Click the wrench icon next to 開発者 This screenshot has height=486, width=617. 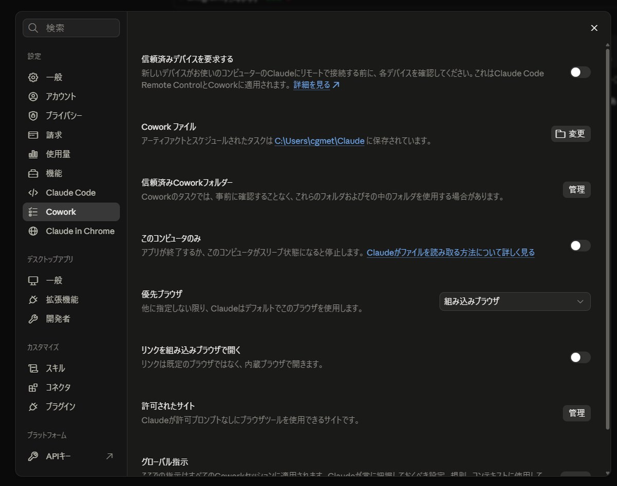point(33,319)
